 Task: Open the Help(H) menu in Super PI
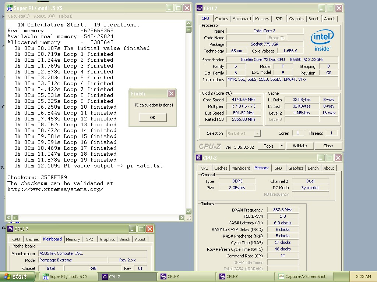tap(66, 16)
